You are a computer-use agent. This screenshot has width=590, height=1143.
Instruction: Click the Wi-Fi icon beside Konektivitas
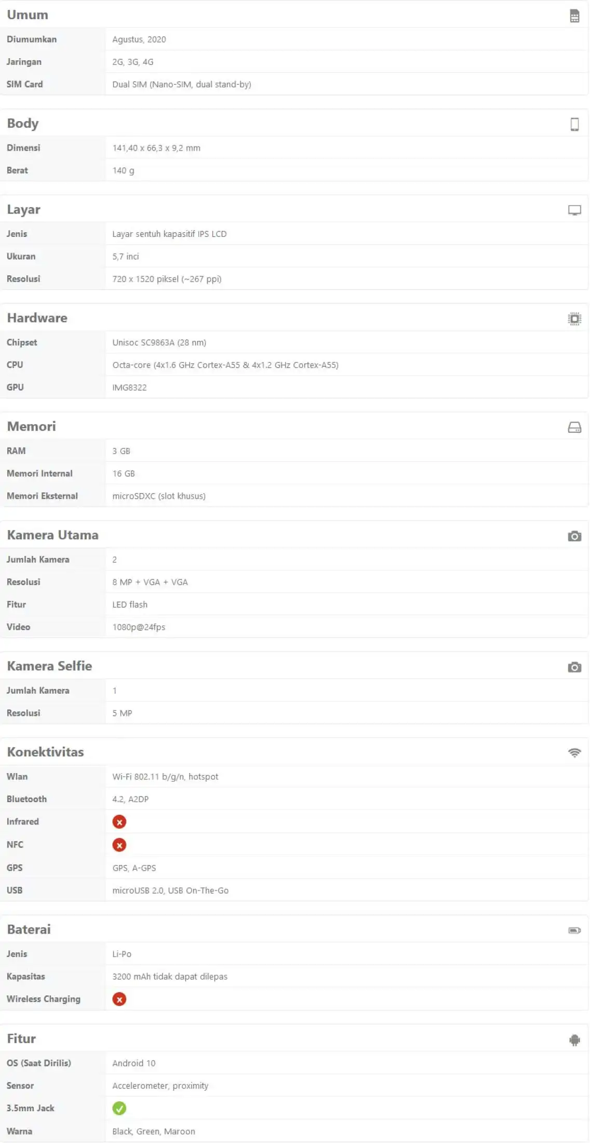coord(574,753)
